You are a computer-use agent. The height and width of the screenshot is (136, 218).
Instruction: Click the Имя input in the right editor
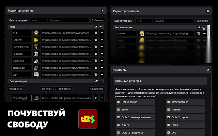144,21
